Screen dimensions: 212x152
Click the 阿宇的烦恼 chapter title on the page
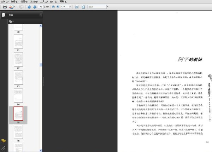[190, 59]
